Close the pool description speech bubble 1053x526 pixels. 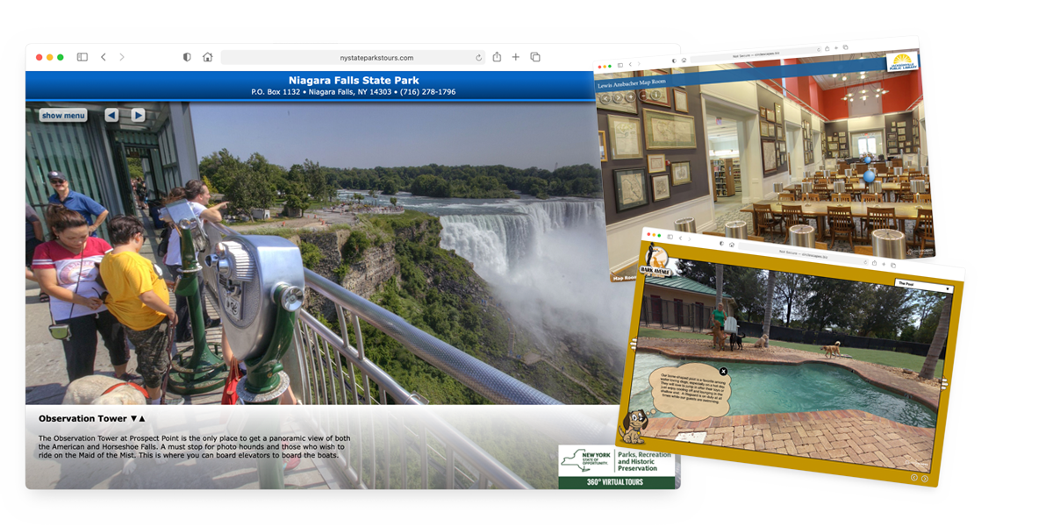[723, 372]
